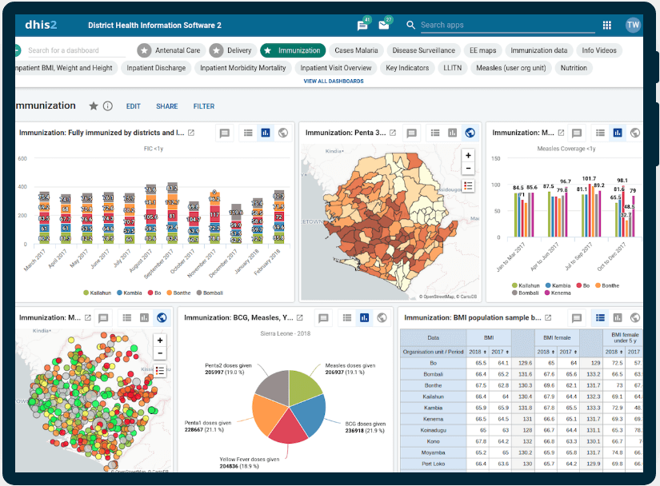Expand VIEW ALL DASHBOARDS list
Viewport: 660px width, 486px height.
pyautogui.click(x=334, y=82)
